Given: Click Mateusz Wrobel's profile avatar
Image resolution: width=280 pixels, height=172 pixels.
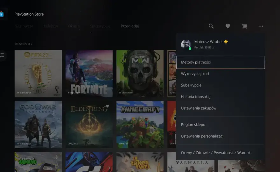Looking at the screenshot, I should [x=186, y=44].
